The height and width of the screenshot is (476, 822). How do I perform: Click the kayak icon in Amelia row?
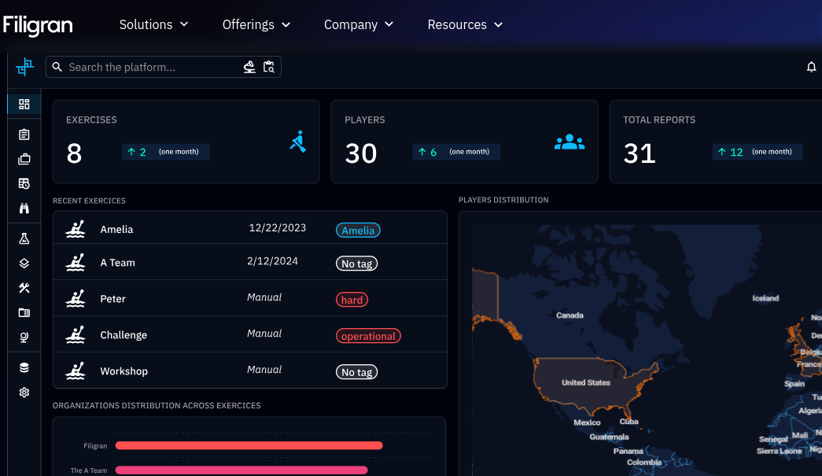coord(76,229)
